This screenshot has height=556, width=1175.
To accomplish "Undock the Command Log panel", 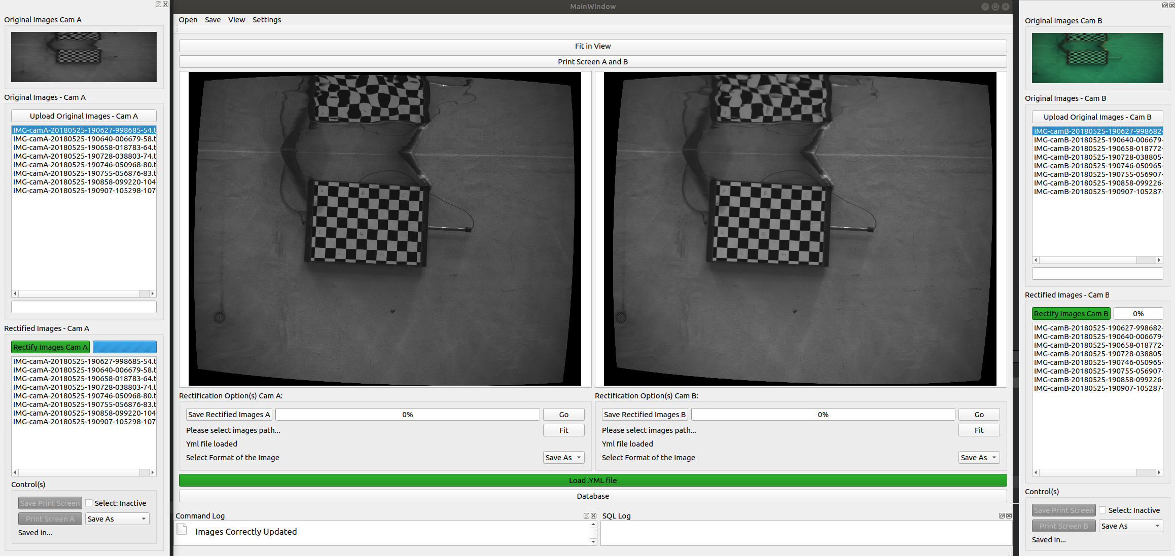I will (x=586, y=515).
